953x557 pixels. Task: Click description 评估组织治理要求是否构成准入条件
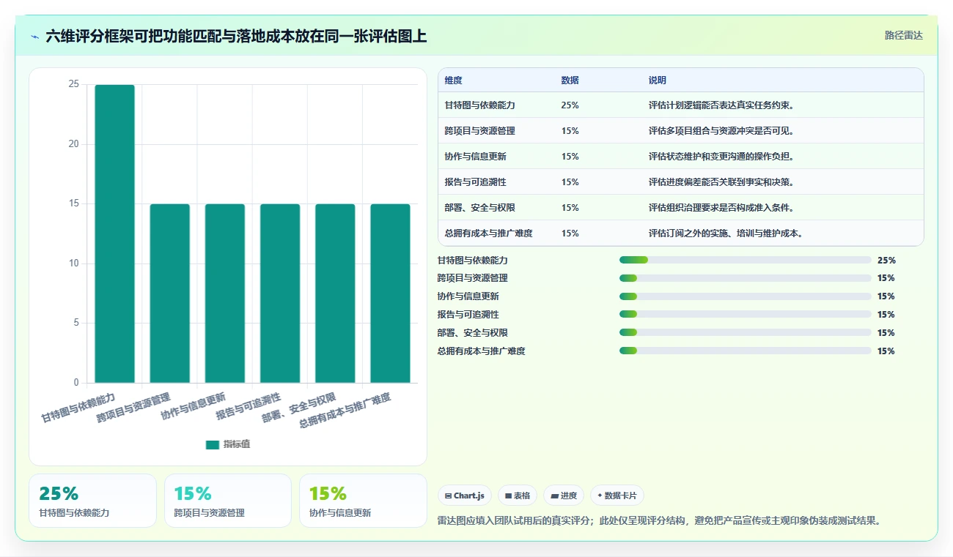[723, 208]
